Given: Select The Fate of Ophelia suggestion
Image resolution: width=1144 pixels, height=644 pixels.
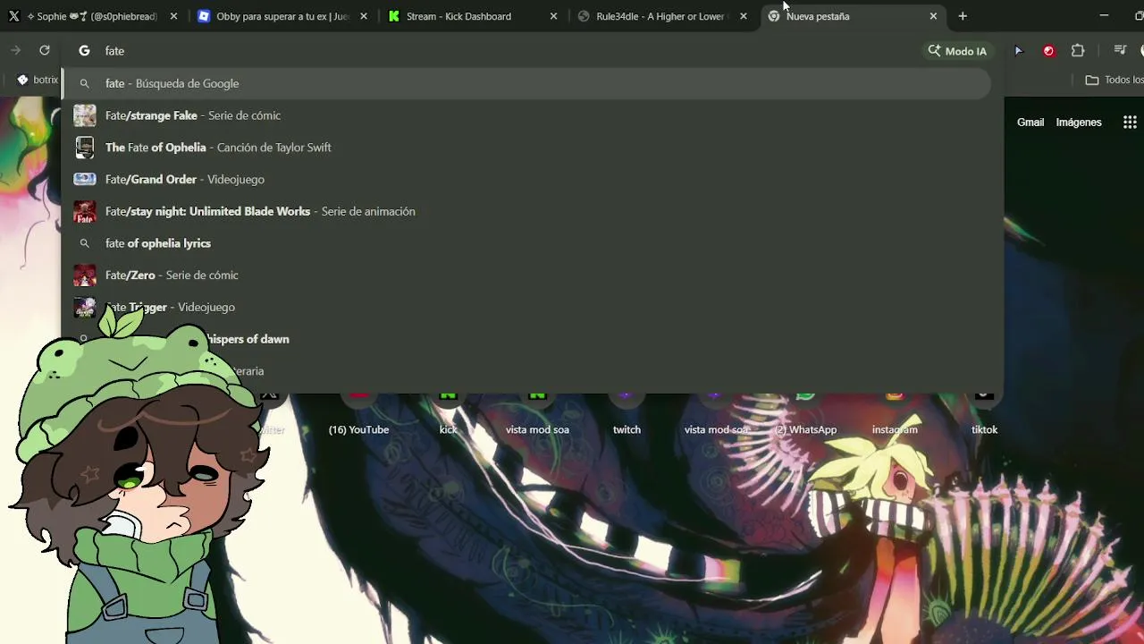Looking at the screenshot, I should [x=526, y=148].
